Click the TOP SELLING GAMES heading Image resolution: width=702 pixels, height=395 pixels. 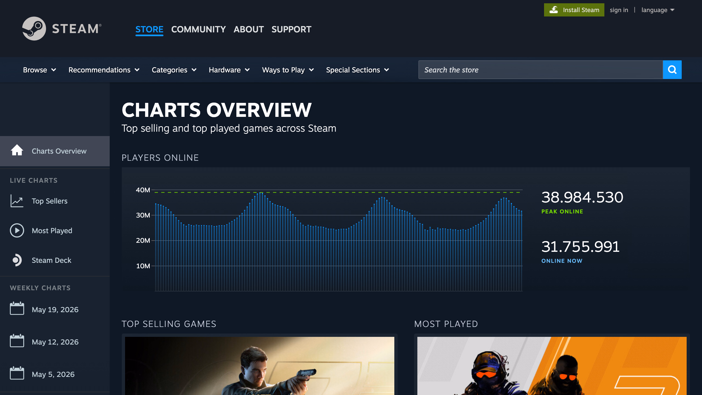169,324
